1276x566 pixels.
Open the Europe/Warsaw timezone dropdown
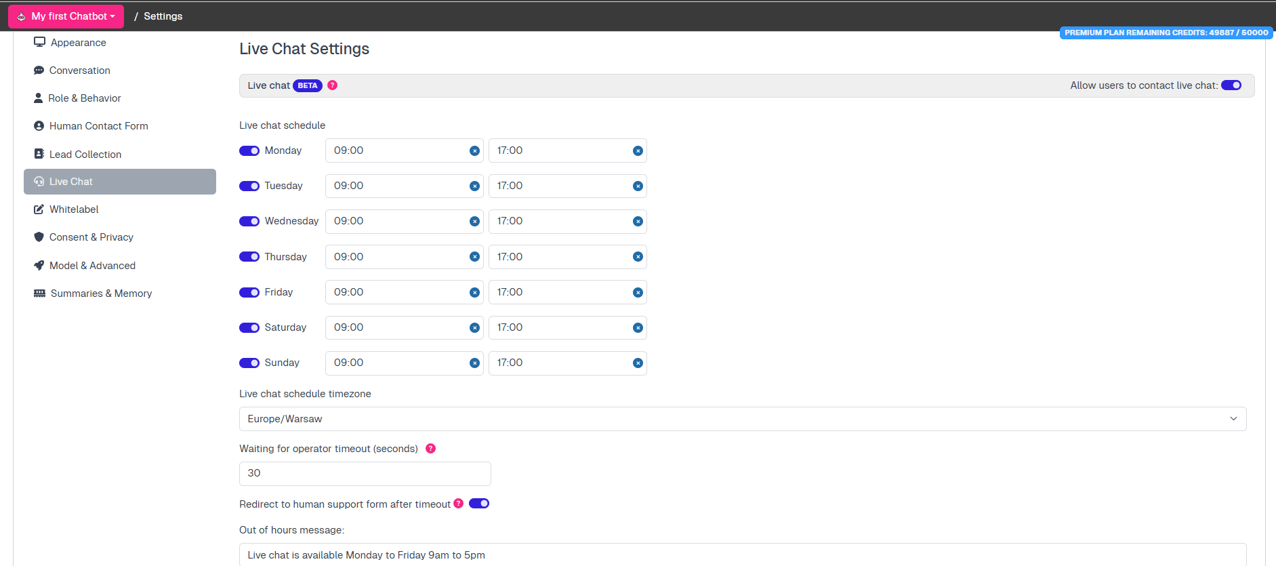point(742,419)
